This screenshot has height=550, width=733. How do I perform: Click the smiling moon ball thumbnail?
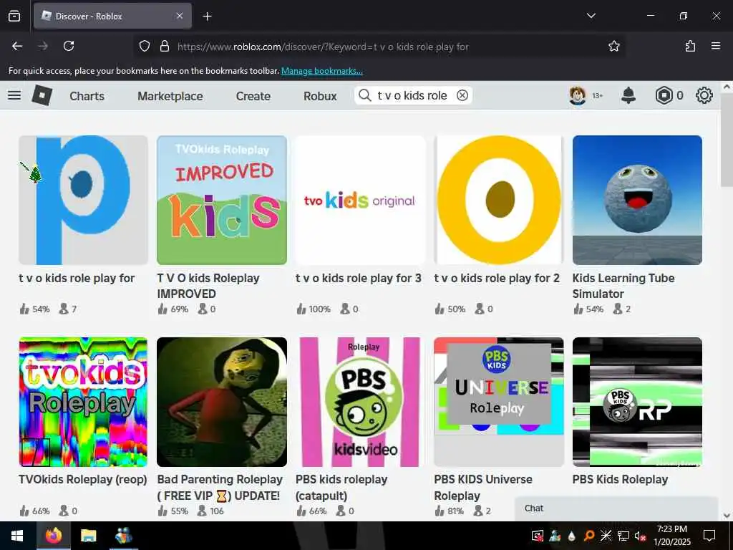(637, 201)
